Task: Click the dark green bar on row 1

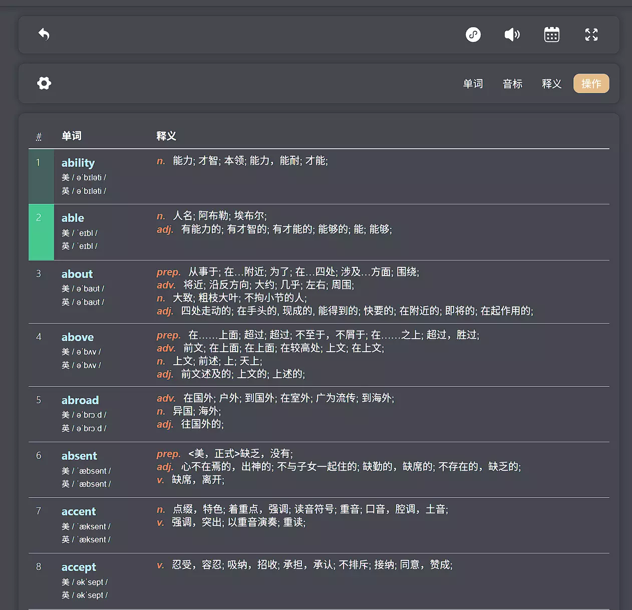Action: click(x=41, y=176)
